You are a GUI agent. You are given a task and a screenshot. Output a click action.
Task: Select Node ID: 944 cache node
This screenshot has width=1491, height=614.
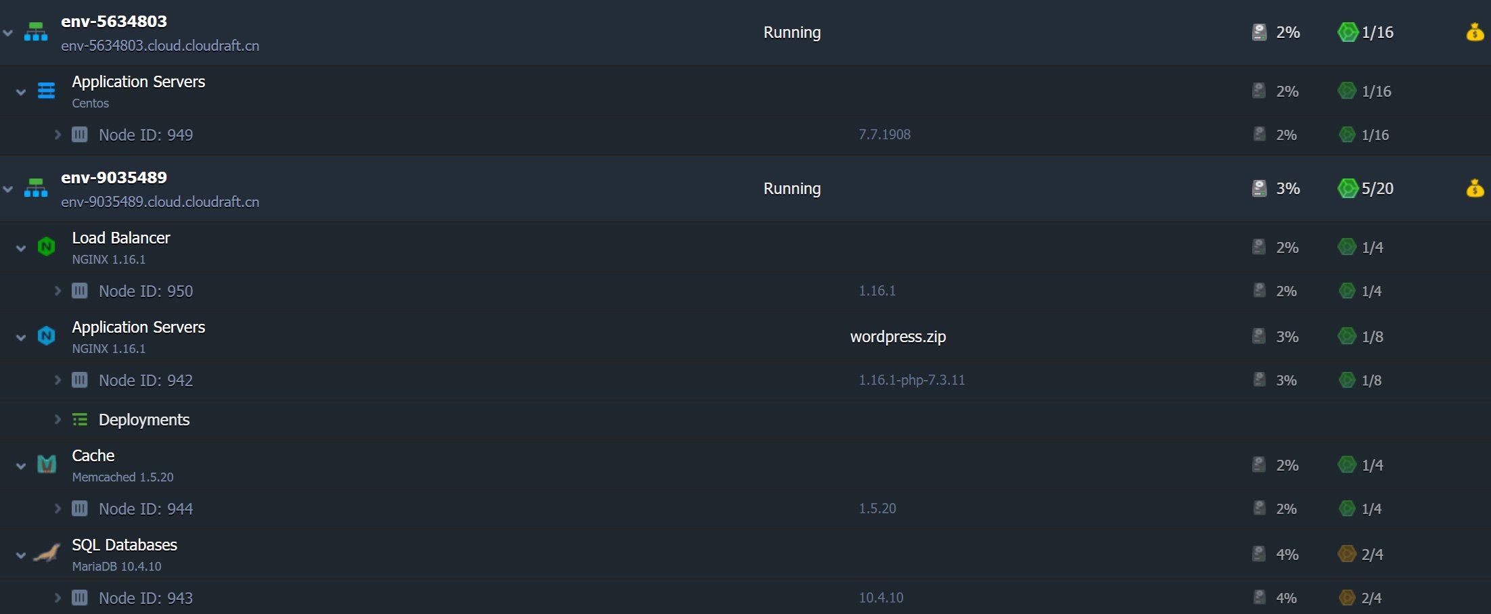pyautogui.click(x=145, y=509)
